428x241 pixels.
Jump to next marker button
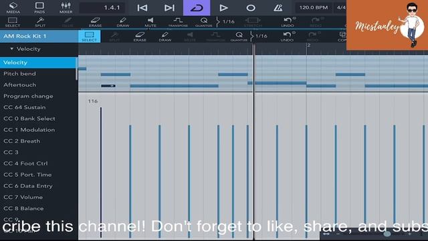[169, 7]
